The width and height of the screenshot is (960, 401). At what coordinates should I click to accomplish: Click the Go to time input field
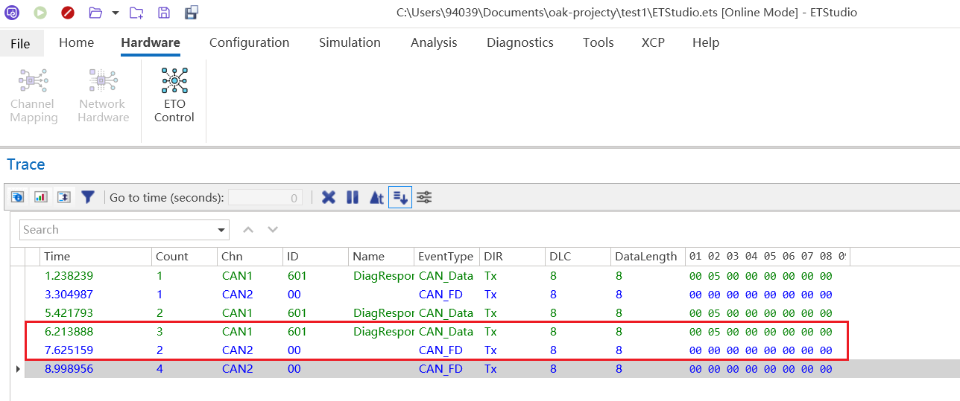tap(265, 198)
